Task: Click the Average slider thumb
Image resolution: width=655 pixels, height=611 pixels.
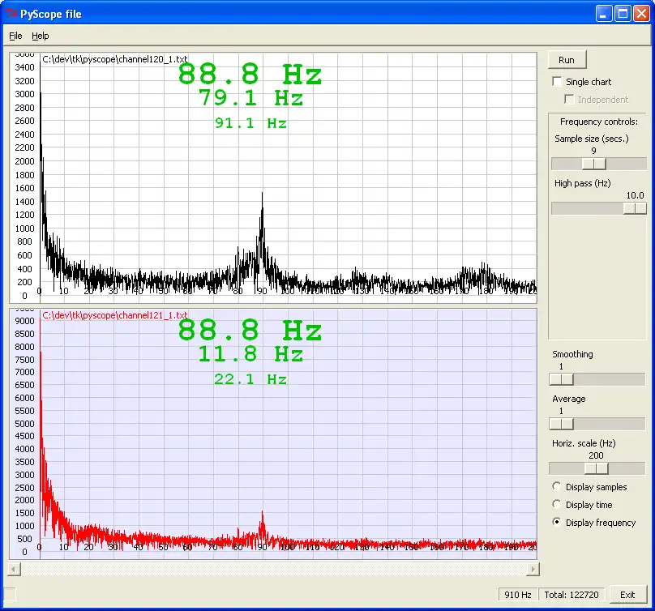Action: (x=561, y=424)
